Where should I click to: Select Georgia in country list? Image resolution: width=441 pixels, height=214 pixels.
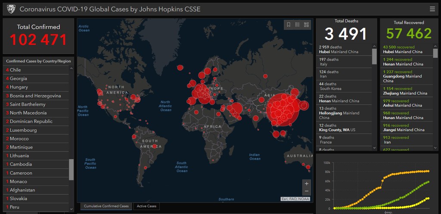pos(36,79)
